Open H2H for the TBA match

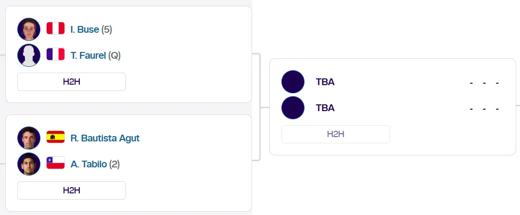coord(336,134)
